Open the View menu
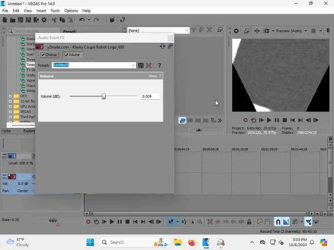This screenshot has width=334, height=250. 28,11
